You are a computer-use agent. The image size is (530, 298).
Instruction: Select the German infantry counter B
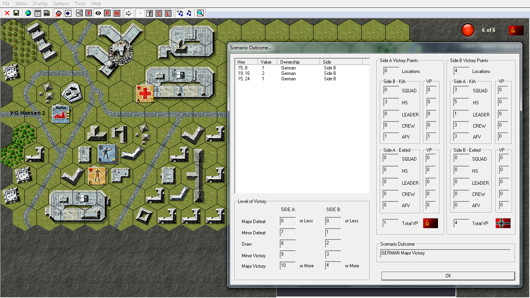(107, 154)
